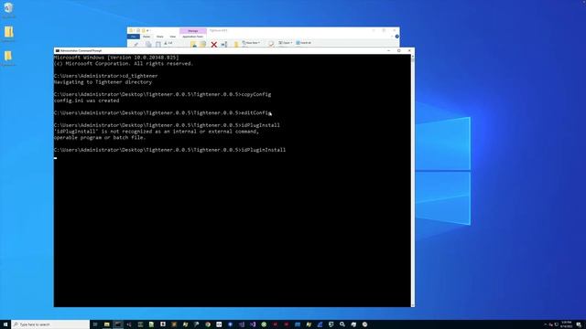Select the Command Prompt taskbar icon
Screen dimensions: 586x329
[x=118, y=324]
